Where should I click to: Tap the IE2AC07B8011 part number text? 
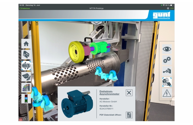(x=106, y=109)
